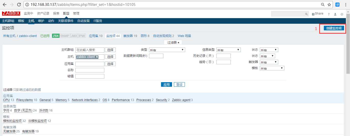The image size is (350, 136).
Task: Click the 重设 reset button
Action: (x=179, y=85)
